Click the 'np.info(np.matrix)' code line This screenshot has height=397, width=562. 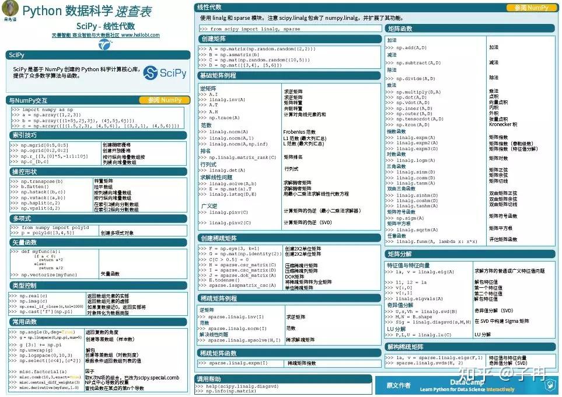226,391
